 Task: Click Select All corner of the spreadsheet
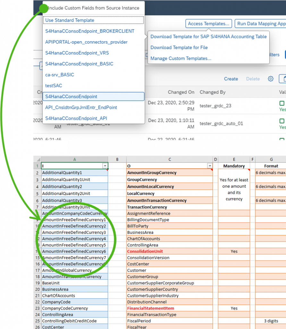point(38,159)
